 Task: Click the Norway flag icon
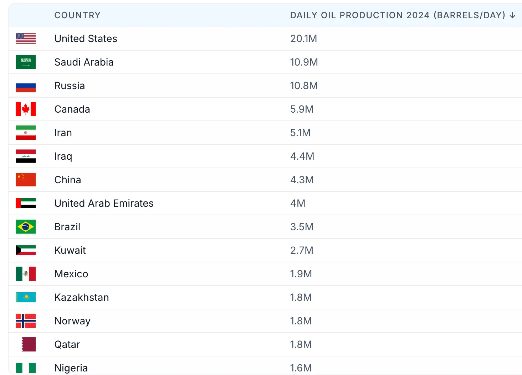(26, 321)
